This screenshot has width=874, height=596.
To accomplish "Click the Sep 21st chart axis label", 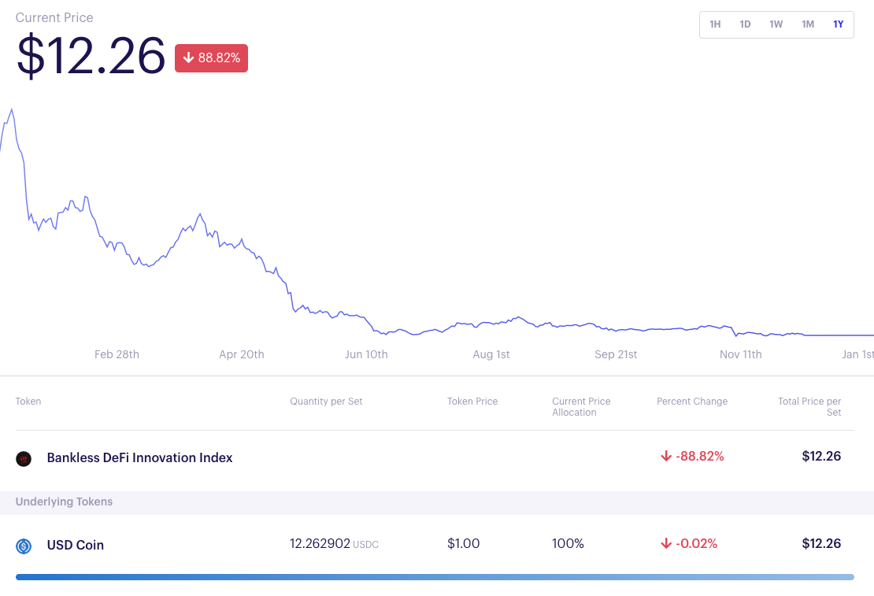I will click(616, 354).
